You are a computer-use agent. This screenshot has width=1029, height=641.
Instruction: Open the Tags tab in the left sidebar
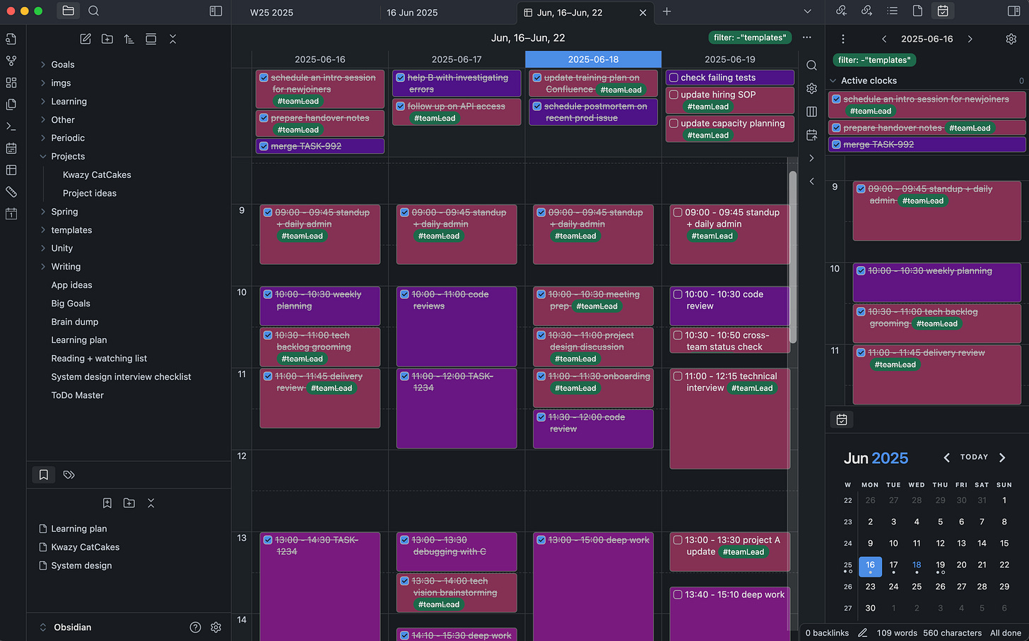69,475
